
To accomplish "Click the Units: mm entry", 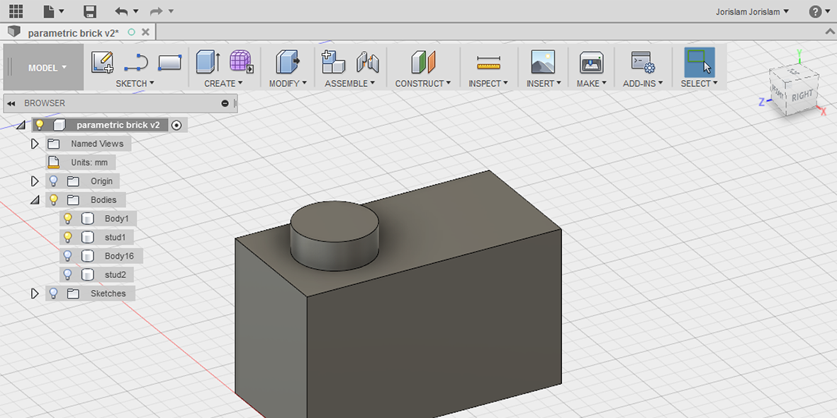I will tap(89, 163).
